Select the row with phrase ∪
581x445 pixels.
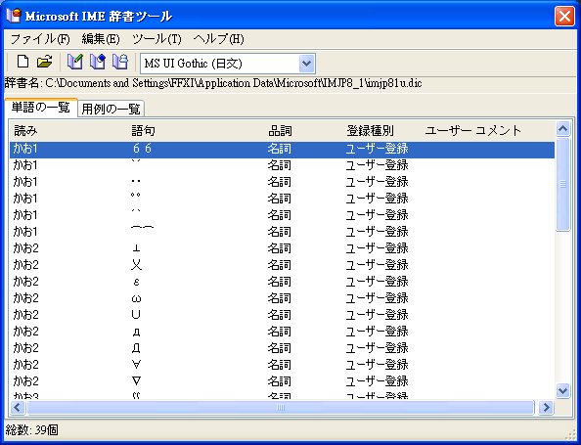coord(282,315)
